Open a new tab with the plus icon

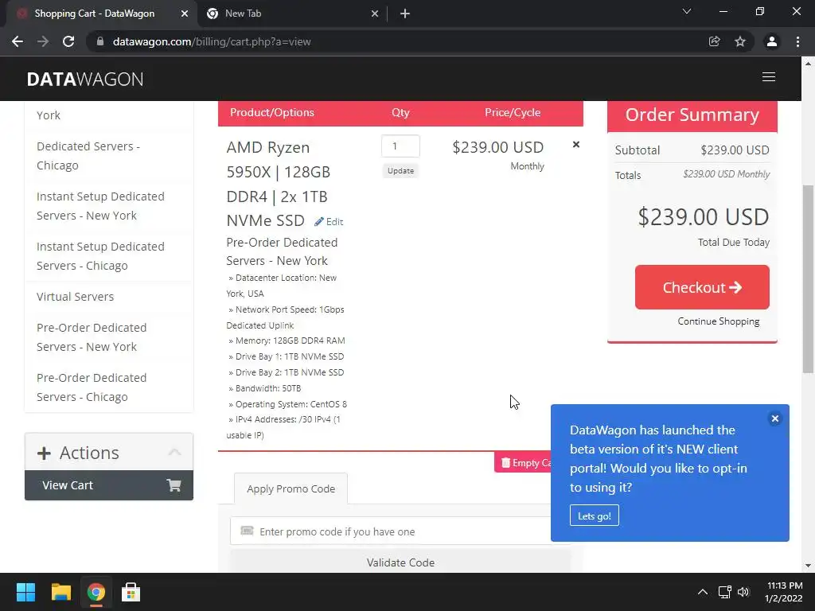pos(405,14)
